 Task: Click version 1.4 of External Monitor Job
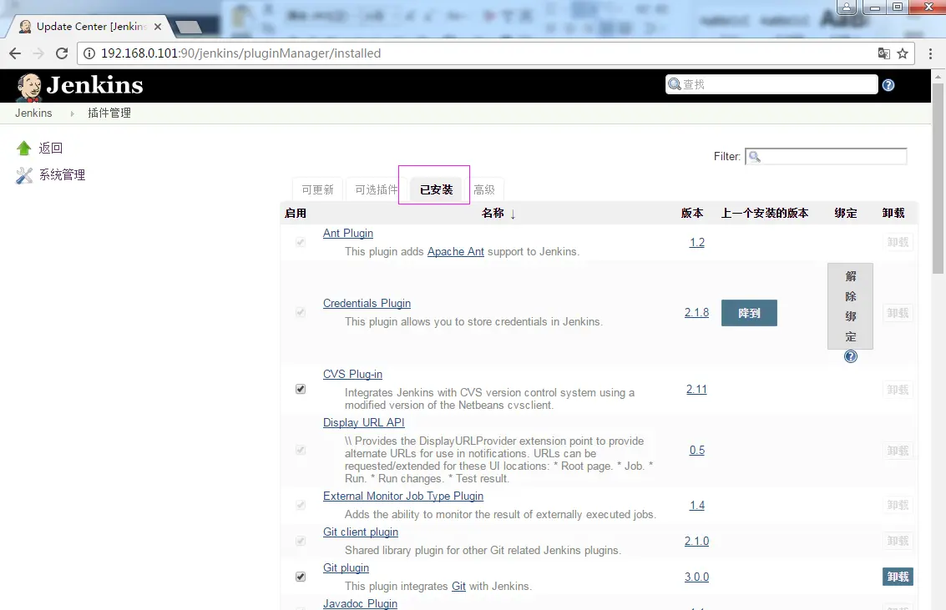coord(697,505)
